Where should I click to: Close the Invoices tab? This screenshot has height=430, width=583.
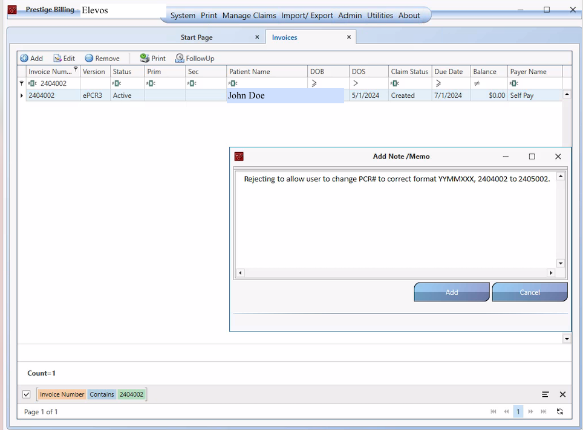tap(349, 37)
